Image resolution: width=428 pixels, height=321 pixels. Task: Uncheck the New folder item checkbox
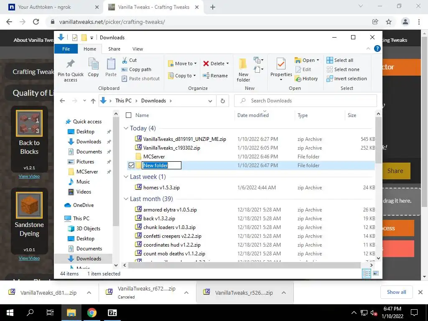[x=131, y=165]
